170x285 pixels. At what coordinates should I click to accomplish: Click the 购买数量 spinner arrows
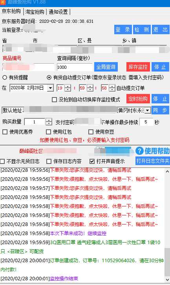[49, 122]
